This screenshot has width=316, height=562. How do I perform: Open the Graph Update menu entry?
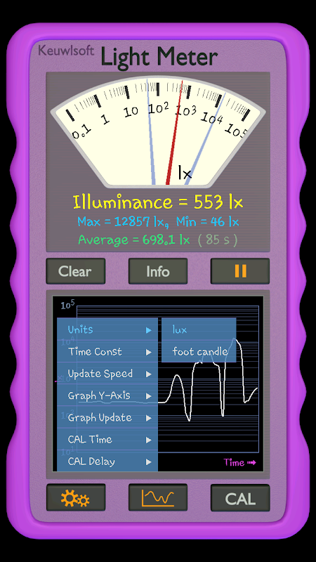click(107, 417)
